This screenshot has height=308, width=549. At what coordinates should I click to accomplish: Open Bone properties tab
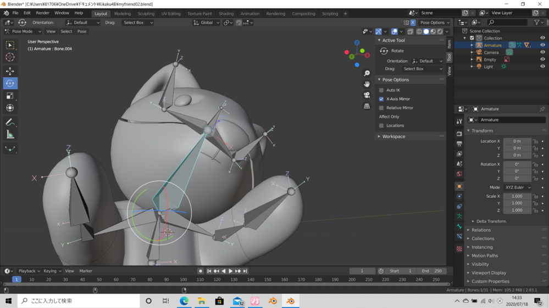pyautogui.click(x=459, y=226)
